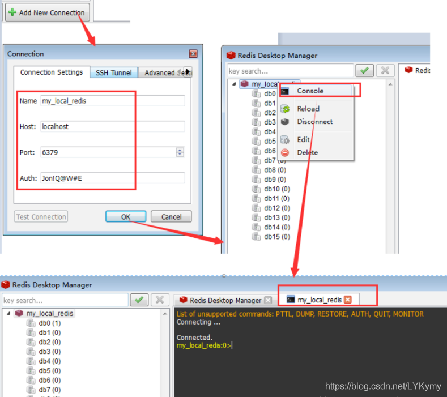Click scroll up arrow in upper tree panel
Screen dimensions: 447x397
point(390,84)
